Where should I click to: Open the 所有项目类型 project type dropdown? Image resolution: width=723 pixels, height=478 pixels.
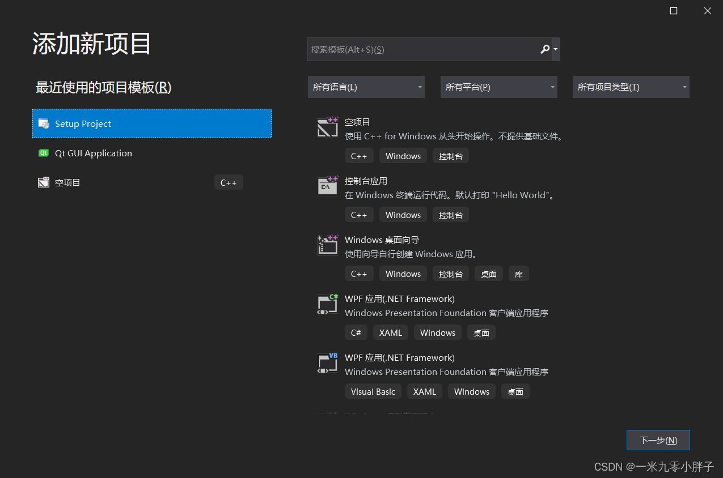pos(631,87)
